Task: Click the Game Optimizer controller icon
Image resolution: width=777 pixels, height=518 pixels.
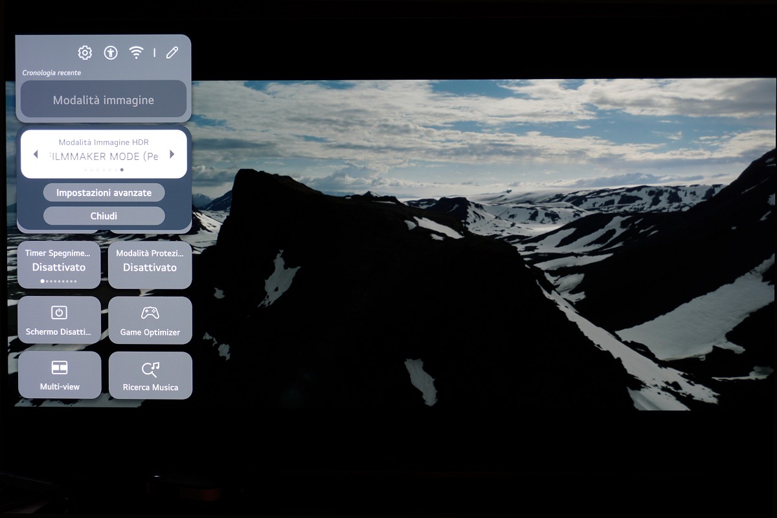Action: pyautogui.click(x=150, y=313)
